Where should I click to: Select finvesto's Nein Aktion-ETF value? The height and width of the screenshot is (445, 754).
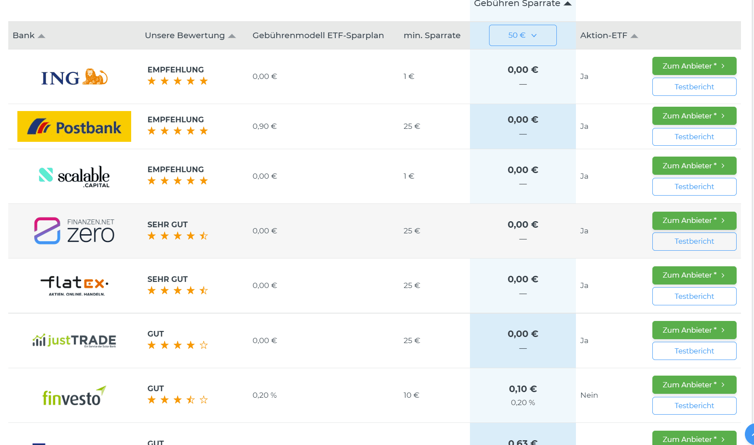click(589, 395)
